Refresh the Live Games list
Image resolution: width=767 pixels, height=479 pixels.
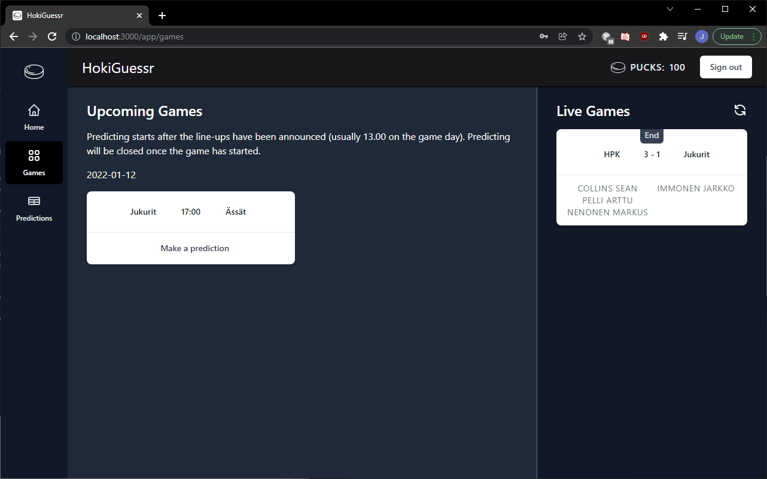740,110
